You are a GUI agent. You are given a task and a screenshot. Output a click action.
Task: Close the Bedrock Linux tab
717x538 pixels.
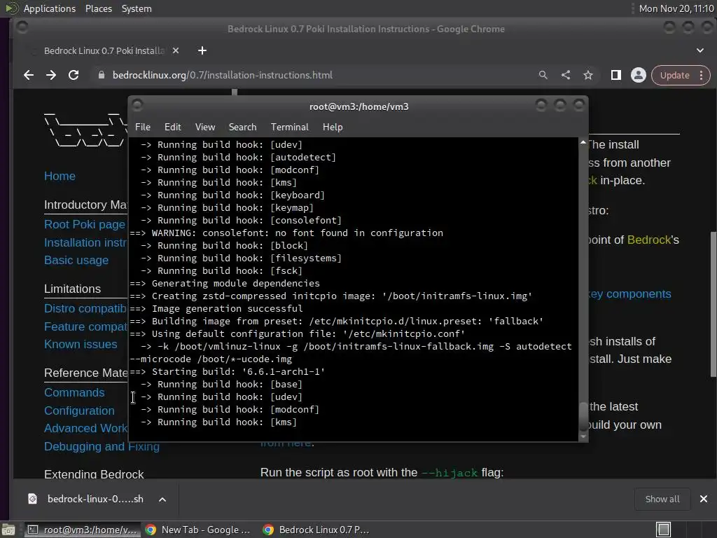point(176,50)
